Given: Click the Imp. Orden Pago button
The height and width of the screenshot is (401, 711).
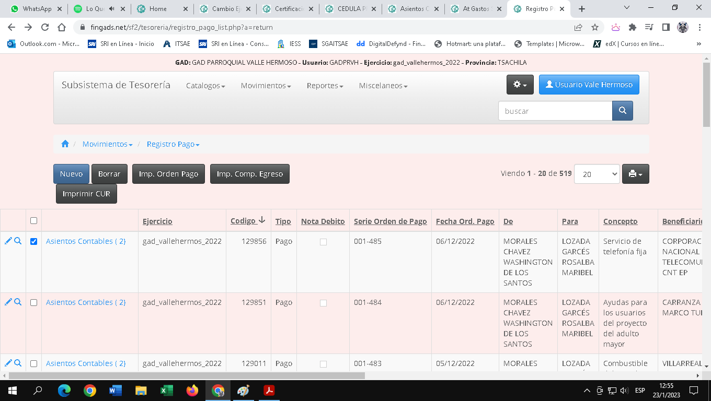Looking at the screenshot, I should tap(168, 174).
